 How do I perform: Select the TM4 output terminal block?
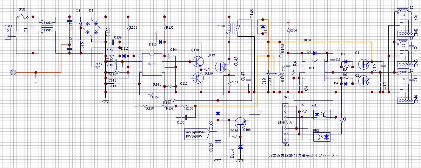pos(406,100)
